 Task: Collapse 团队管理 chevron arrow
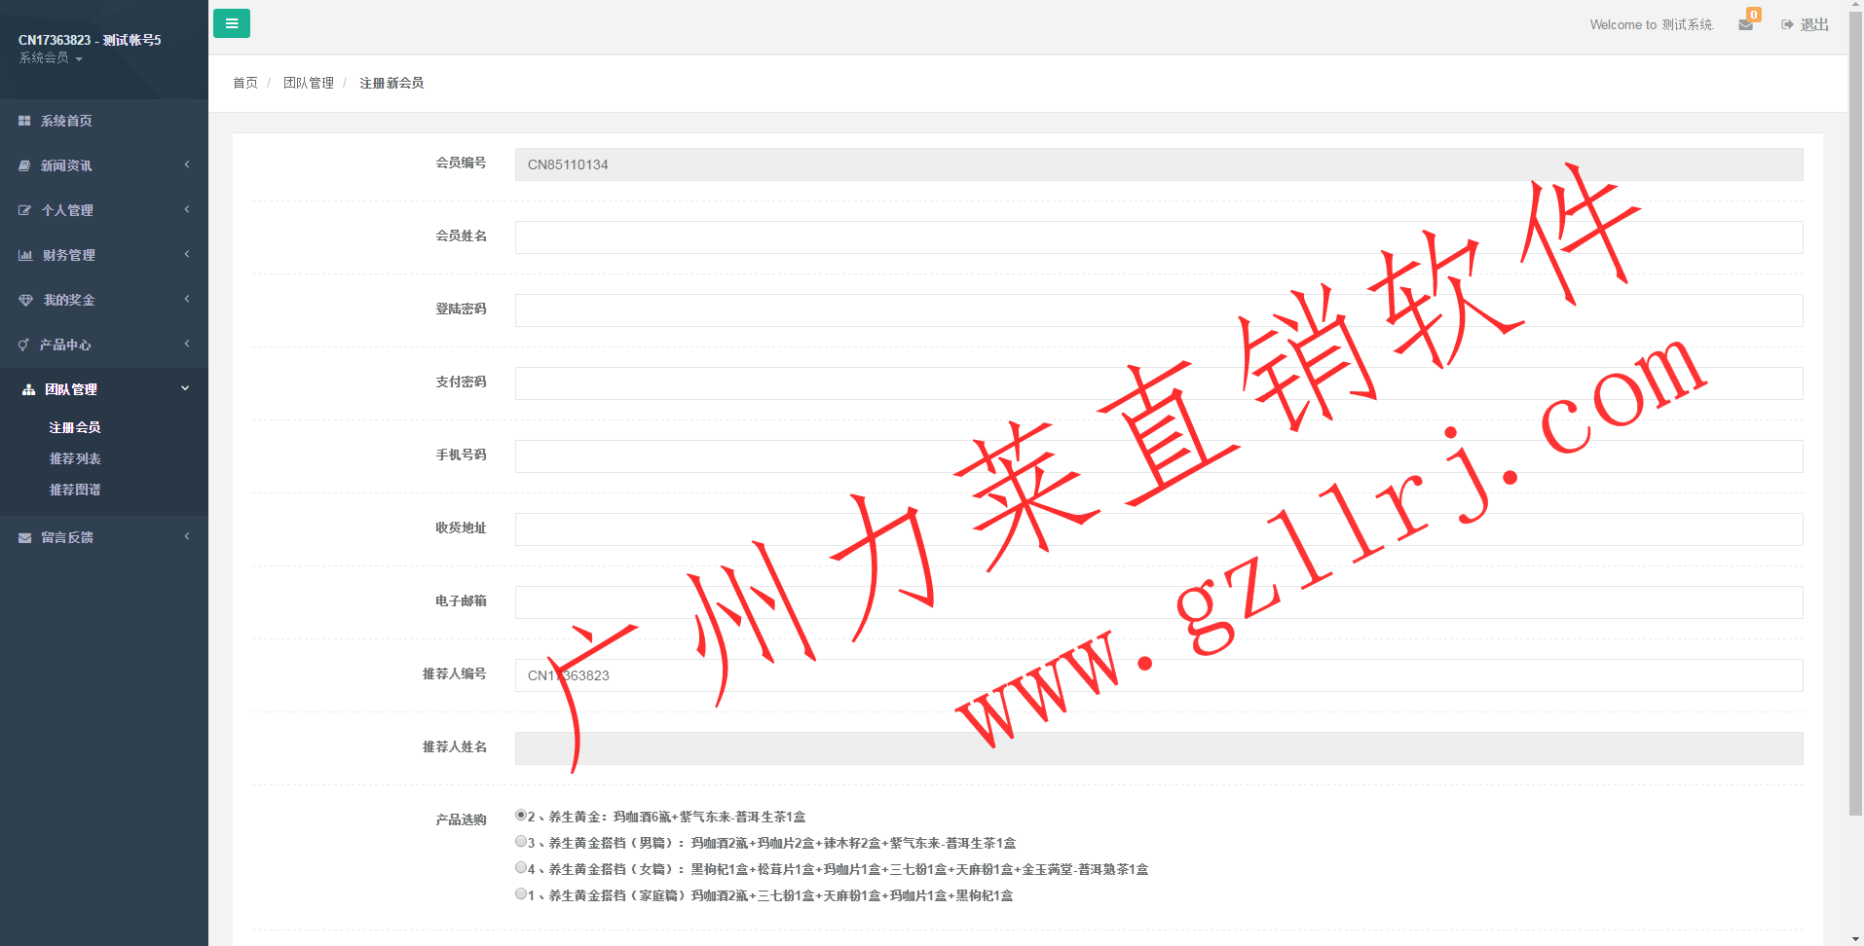(x=185, y=388)
